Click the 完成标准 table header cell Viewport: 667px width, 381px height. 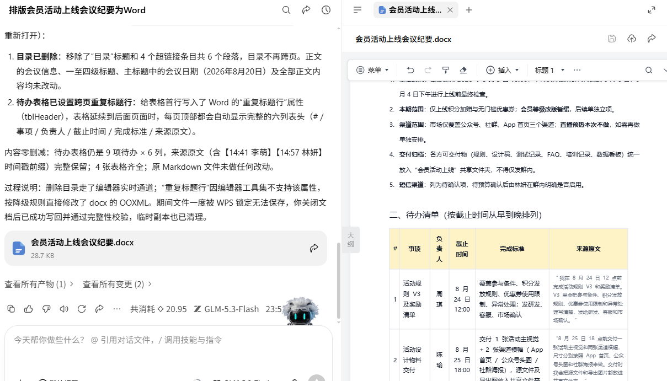(512, 249)
